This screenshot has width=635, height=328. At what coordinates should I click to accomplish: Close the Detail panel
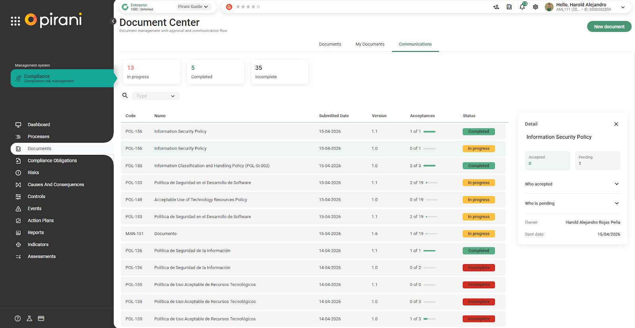click(616, 124)
